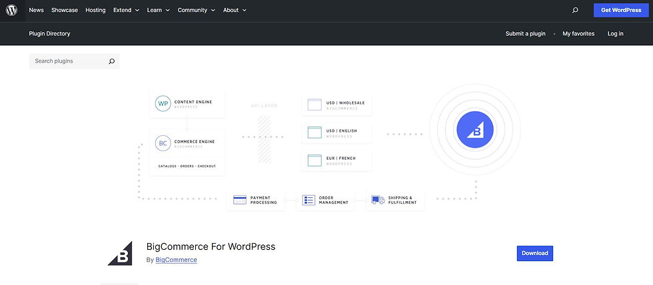Open the BigCommerce author link
Screen dimensions: 653x285
click(x=176, y=260)
